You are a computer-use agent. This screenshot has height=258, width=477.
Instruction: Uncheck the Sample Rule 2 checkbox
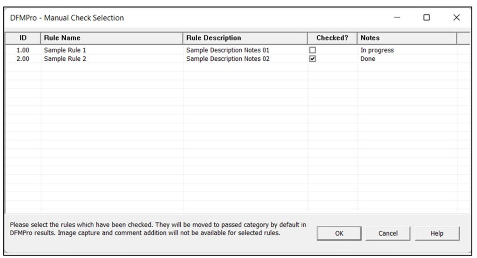[313, 59]
